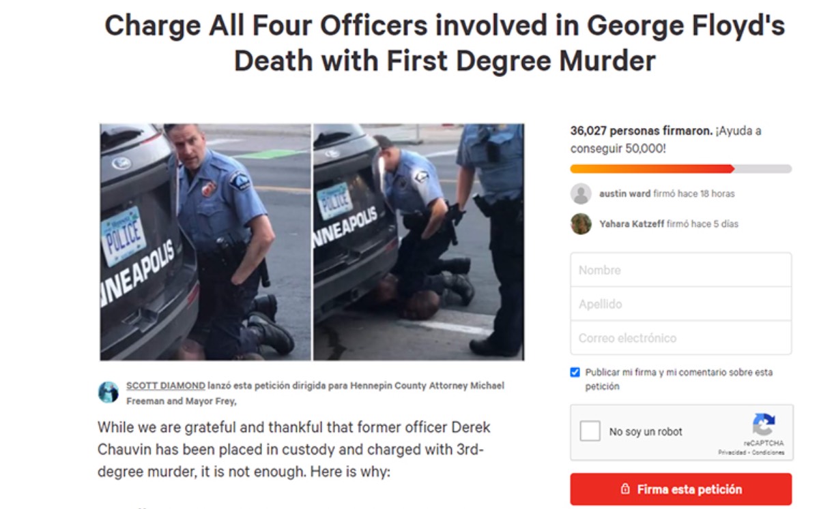
Task: Click the reCAPTCHA Condiciones link
Action: (767, 453)
